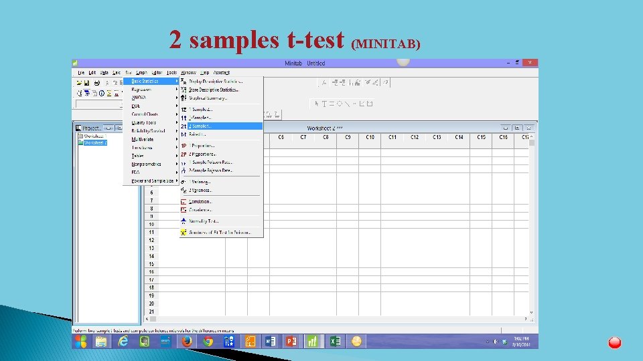
Task: Launch Google Chrome from the taskbar
Action: click(x=208, y=342)
